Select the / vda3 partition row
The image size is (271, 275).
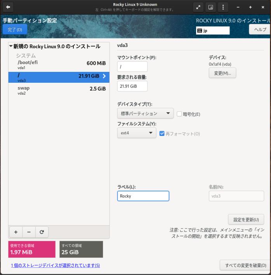tap(59, 77)
